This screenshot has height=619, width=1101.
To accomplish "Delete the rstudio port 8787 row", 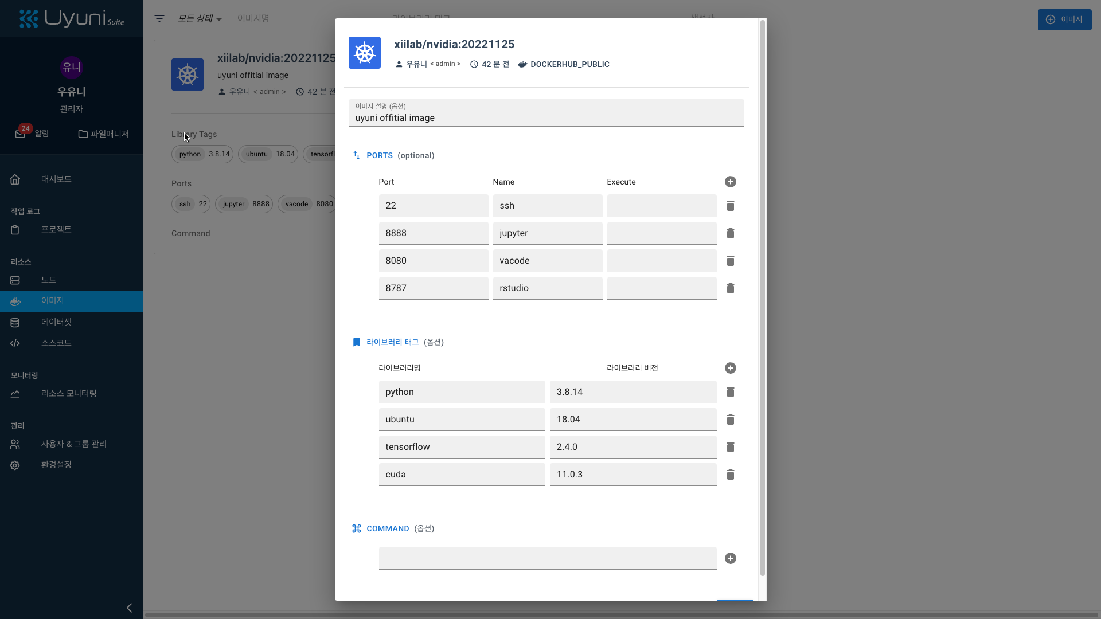I will click(730, 288).
